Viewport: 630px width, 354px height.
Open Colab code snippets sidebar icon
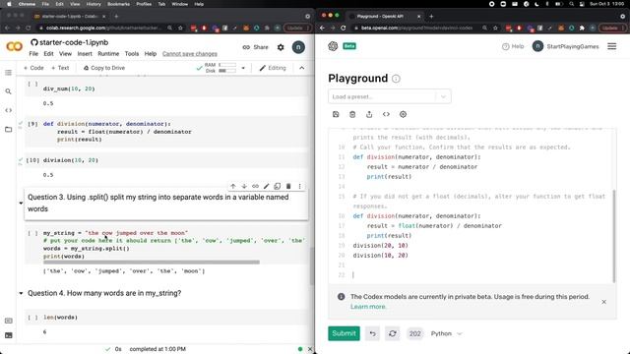point(8,110)
